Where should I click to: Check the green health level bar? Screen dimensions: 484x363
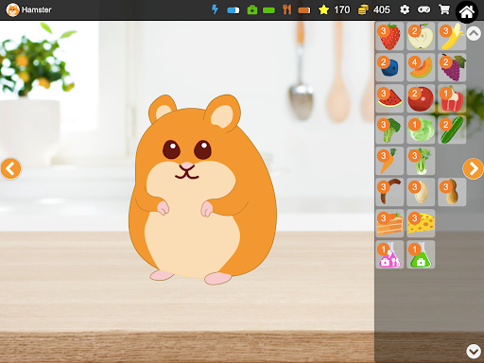tap(268, 10)
